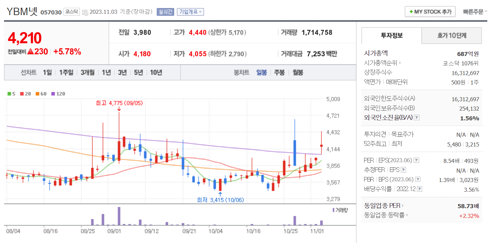
Task: Select the 5년 line chart period
Action: tap(138, 72)
